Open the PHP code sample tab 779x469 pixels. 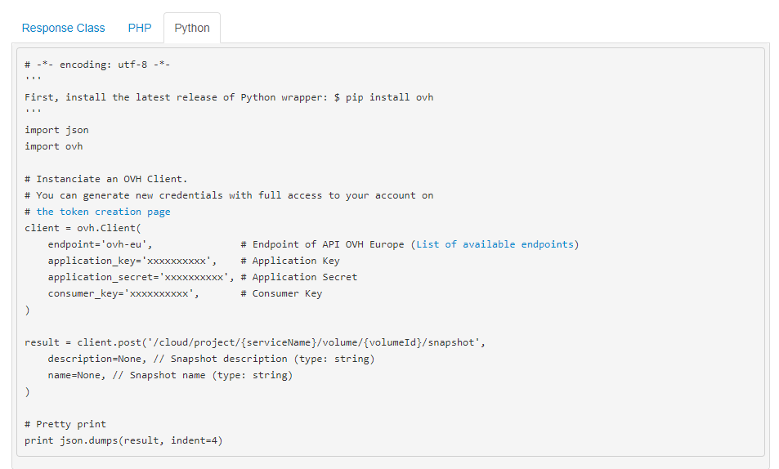[x=140, y=28]
